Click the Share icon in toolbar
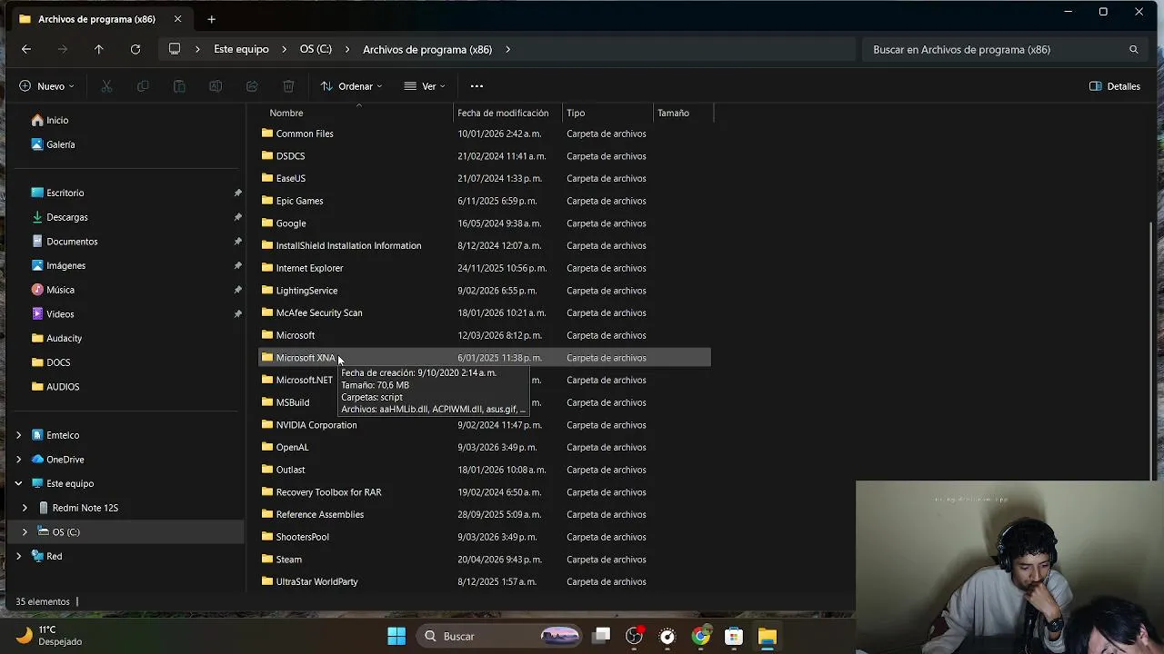 pos(252,86)
